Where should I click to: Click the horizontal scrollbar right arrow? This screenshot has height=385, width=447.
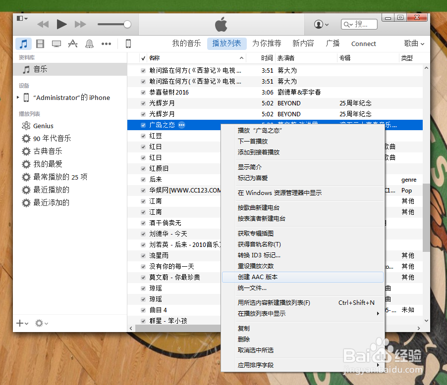pos(418,328)
